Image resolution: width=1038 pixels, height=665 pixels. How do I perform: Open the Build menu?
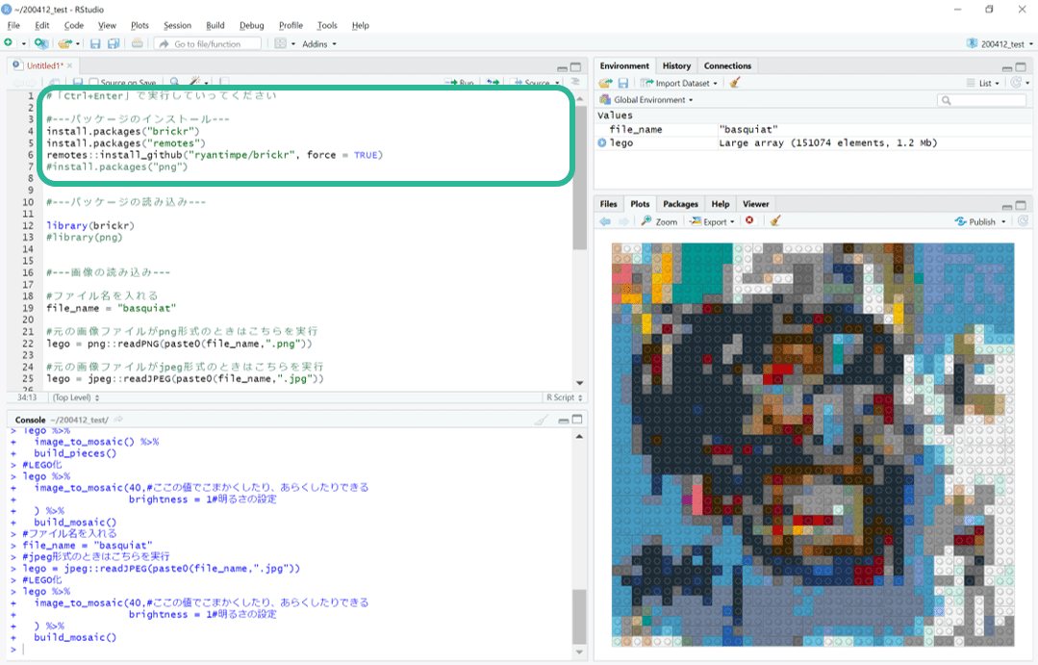(x=215, y=25)
